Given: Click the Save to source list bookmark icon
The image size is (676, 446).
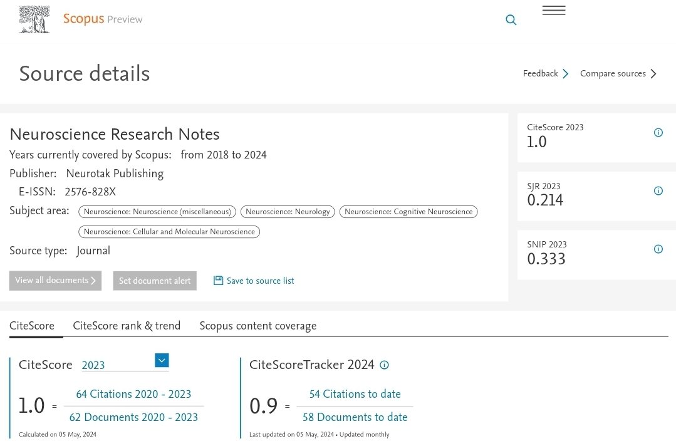Looking at the screenshot, I should point(217,281).
